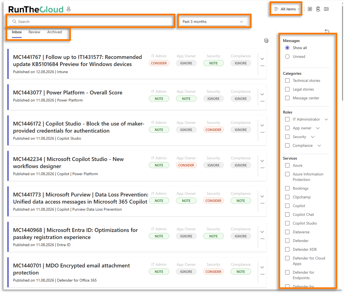The height and width of the screenshot is (293, 344).
Task: Check the Defender service filter
Action: click(x=287, y=241)
